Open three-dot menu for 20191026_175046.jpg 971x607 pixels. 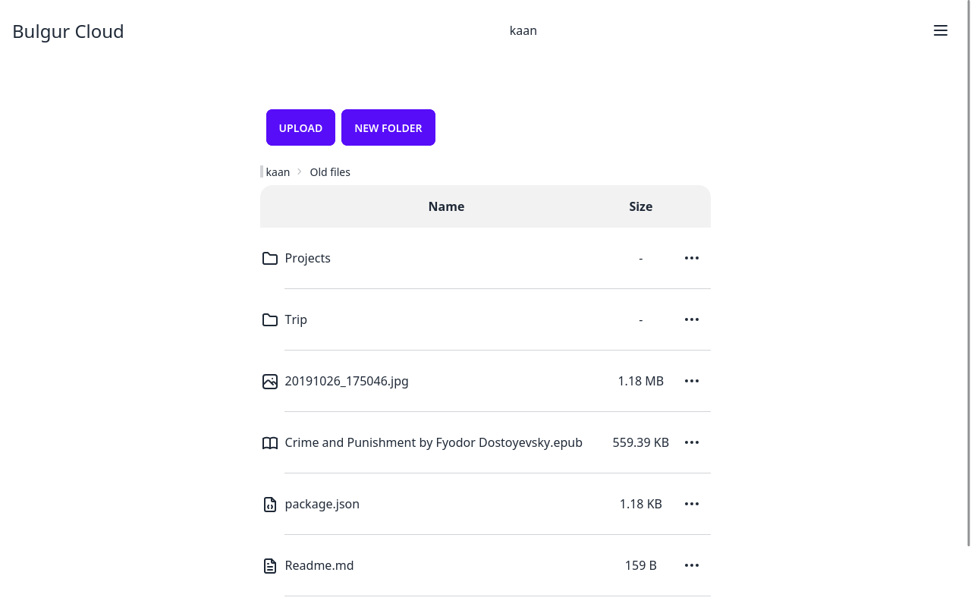[692, 381]
